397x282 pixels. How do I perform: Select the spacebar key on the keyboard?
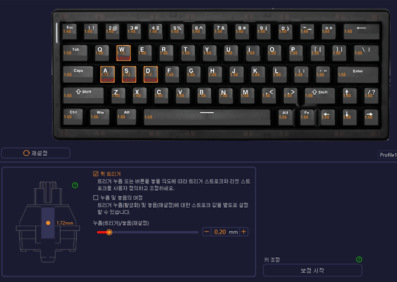(207, 117)
